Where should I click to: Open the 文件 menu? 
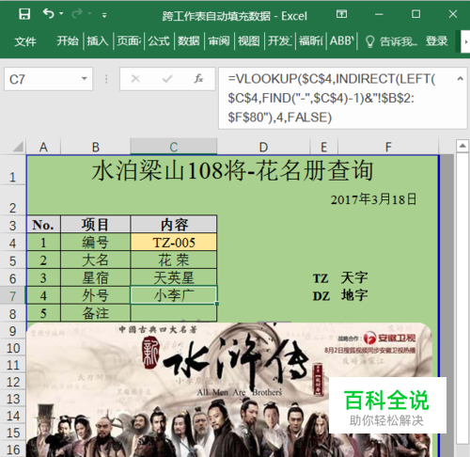click(x=25, y=41)
